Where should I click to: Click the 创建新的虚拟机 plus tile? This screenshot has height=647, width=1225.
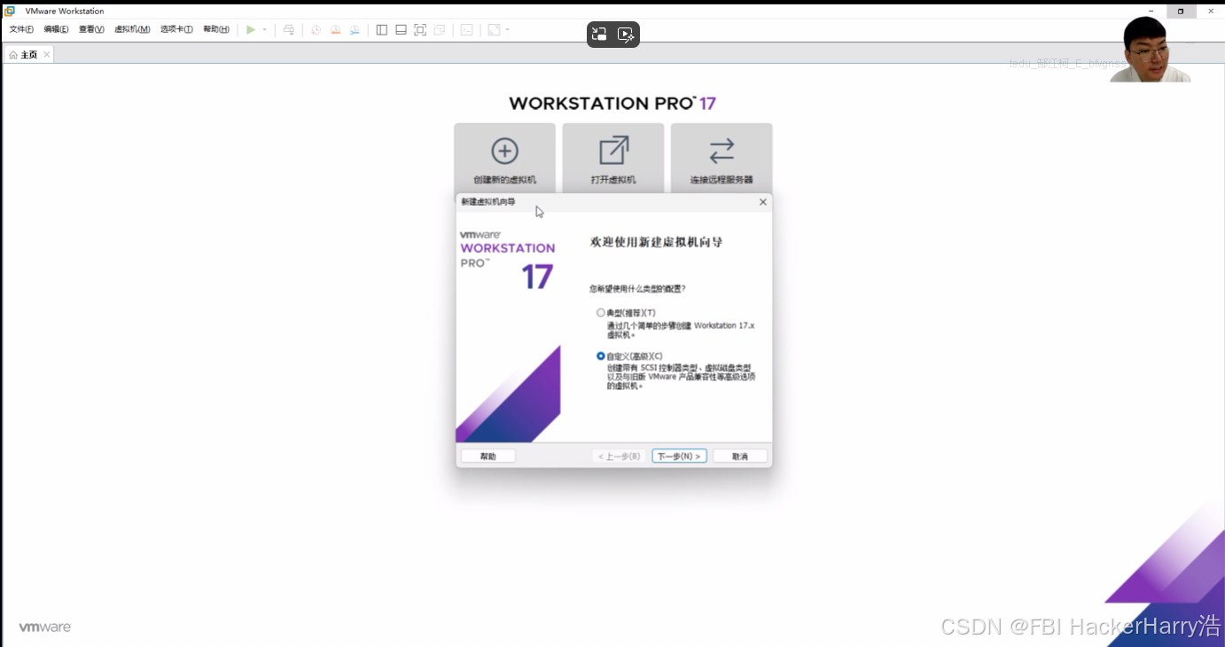pyautogui.click(x=504, y=158)
